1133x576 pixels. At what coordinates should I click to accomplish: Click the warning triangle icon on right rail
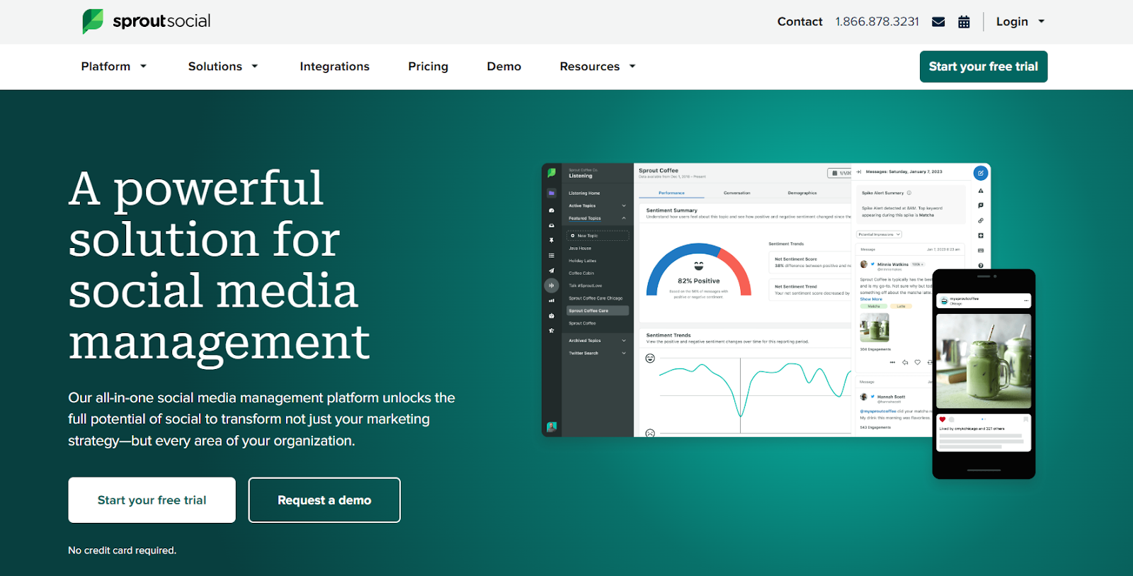click(x=981, y=191)
